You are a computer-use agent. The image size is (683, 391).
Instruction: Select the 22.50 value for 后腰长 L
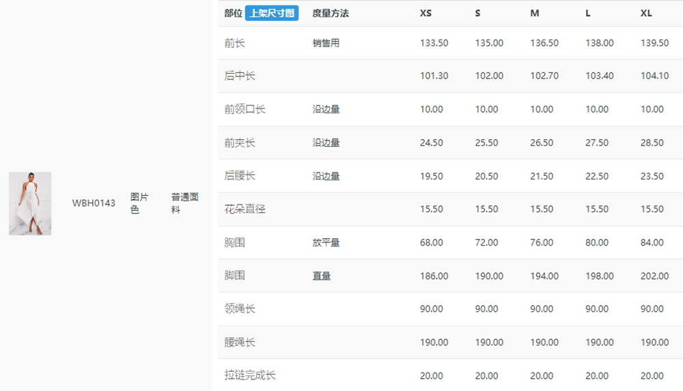(x=597, y=176)
